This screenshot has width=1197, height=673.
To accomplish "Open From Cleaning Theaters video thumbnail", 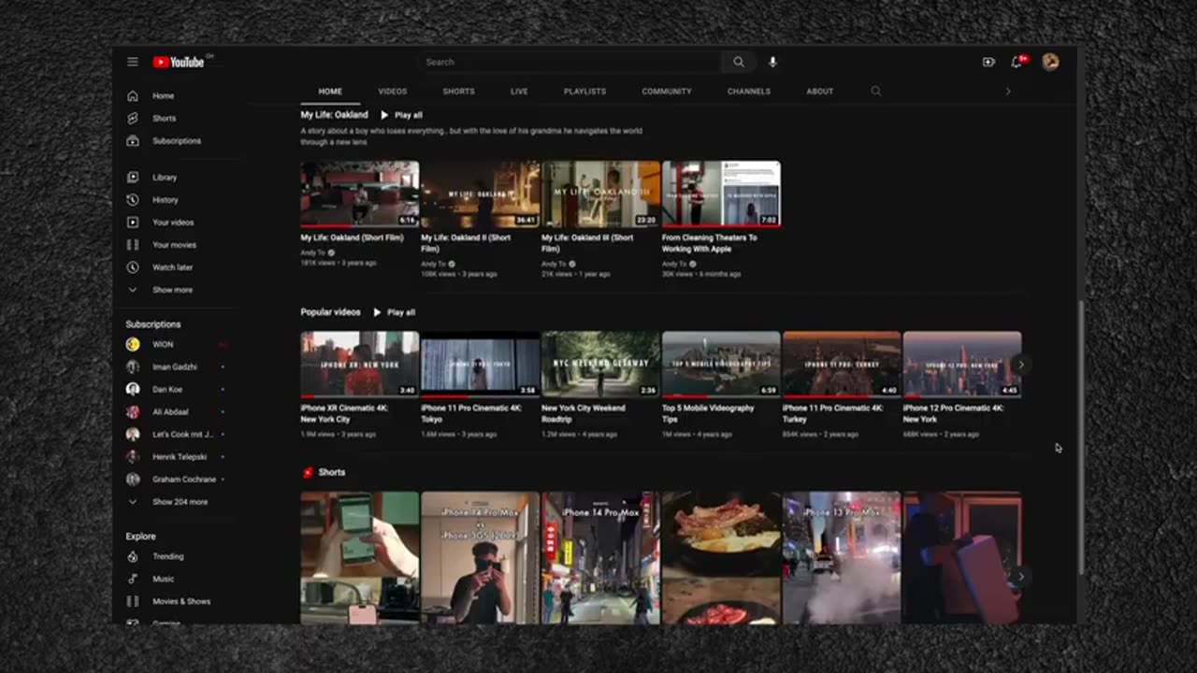I will [x=721, y=193].
